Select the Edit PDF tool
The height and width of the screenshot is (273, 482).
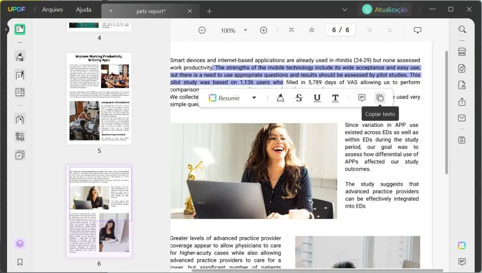tap(19, 73)
